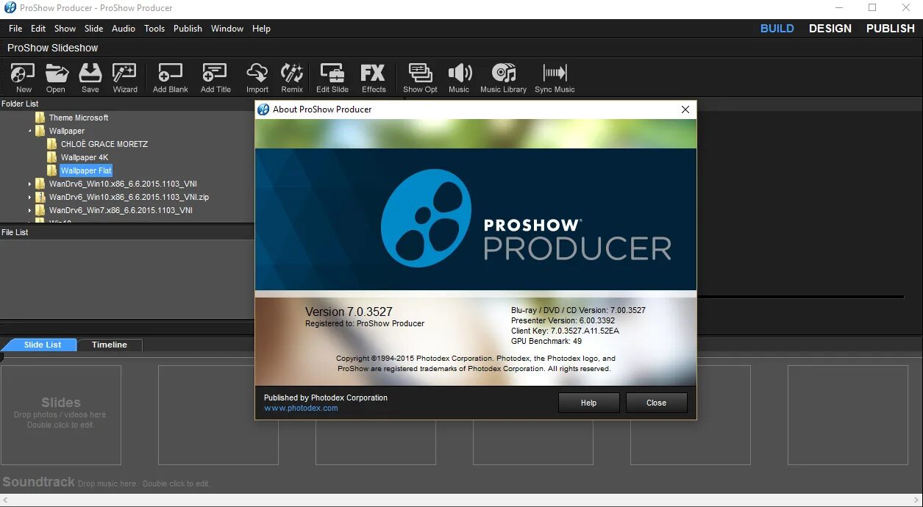The image size is (923, 507).
Task: Switch to the DESIGN workspace
Action: (830, 29)
